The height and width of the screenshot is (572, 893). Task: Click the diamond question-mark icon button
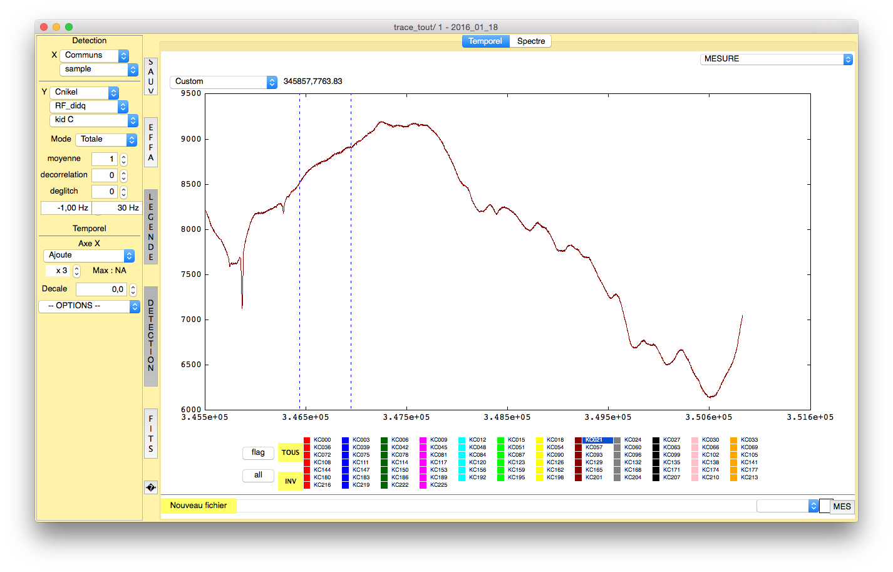[150, 487]
